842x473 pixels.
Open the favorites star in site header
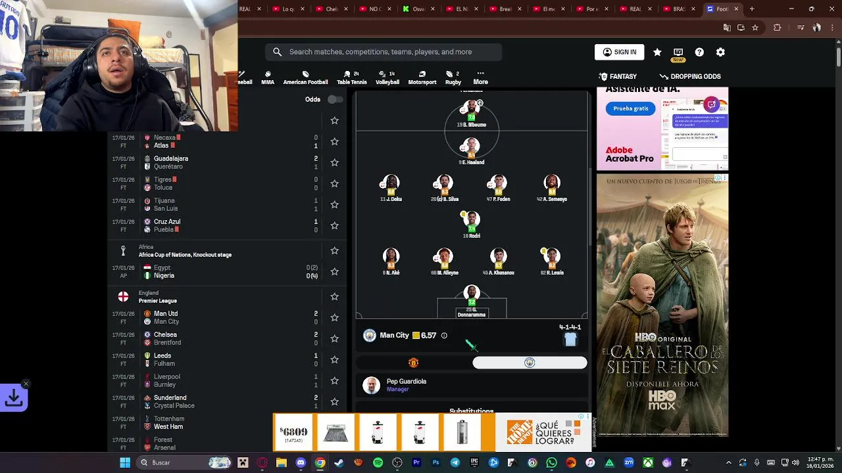(x=657, y=53)
